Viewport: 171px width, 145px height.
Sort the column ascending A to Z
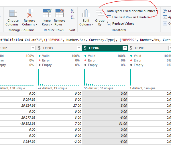point(73,11)
